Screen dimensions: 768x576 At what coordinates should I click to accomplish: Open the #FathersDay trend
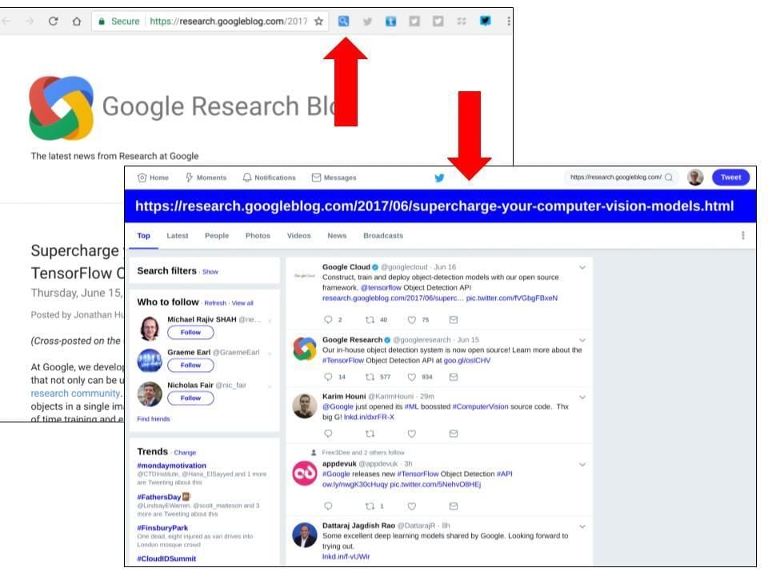pyautogui.click(x=159, y=497)
